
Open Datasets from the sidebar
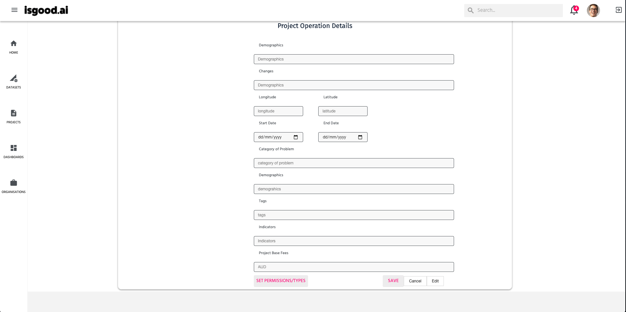[x=13, y=82]
